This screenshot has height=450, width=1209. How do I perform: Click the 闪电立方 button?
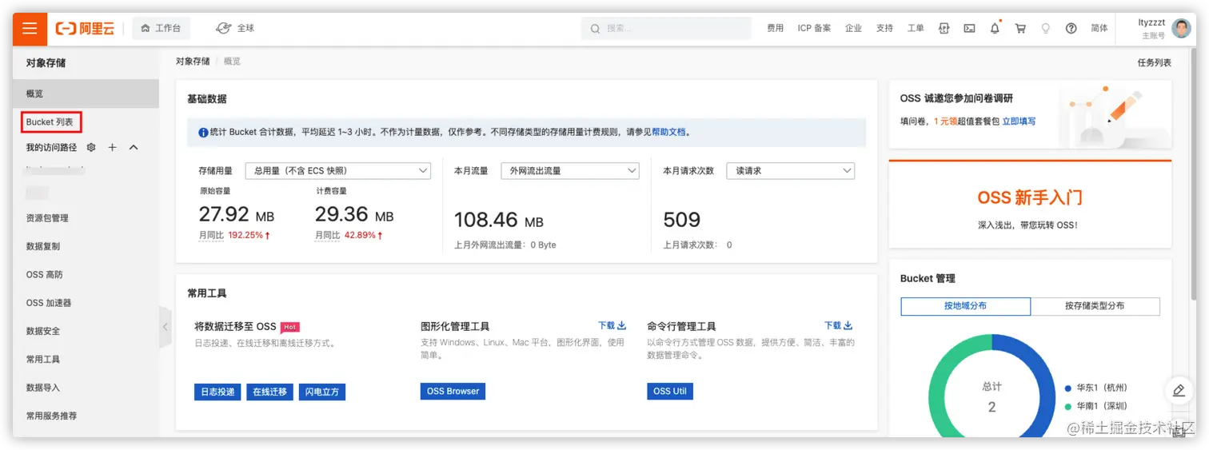tap(322, 392)
